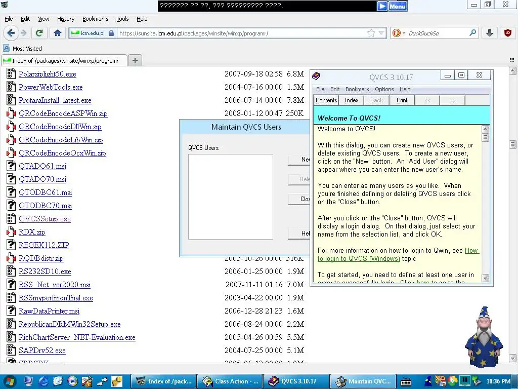Click the 7.8M size of ProtaraInstall_latest.exe
518x389 pixels.
pyautogui.click(x=295, y=100)
